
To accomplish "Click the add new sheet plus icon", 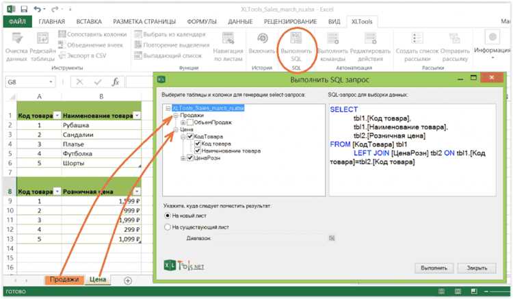I will 128,281.
